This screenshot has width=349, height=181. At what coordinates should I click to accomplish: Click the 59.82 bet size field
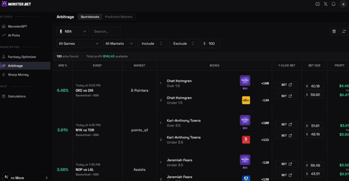click(314, 95)
